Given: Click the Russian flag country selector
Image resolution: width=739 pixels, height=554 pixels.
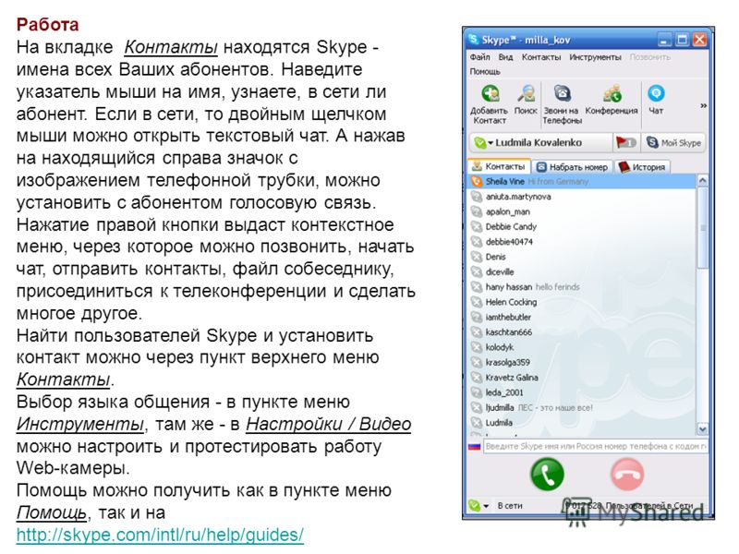Looking at the screenshot, I should pyautogui.click(x=474, y=446).
